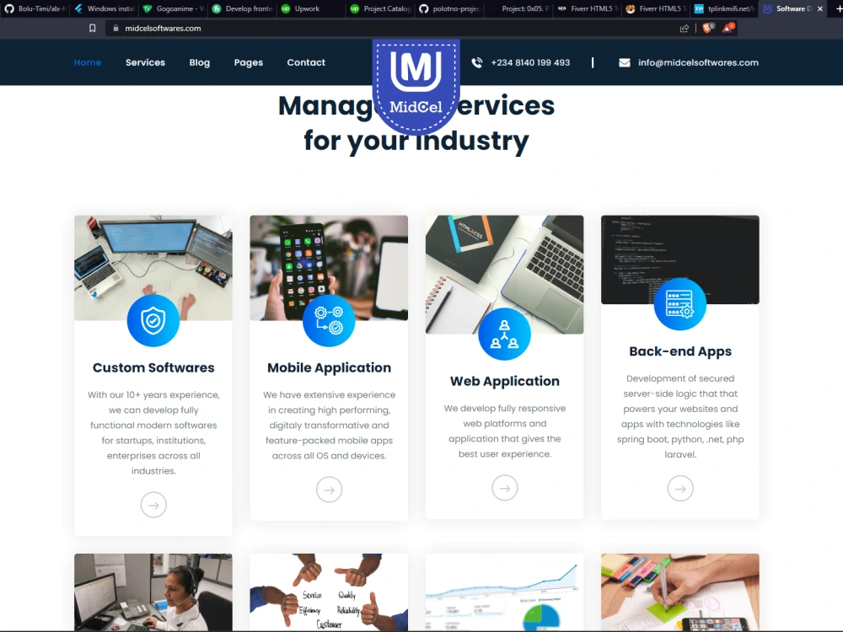This screenshot has height=632, width=843.
Task: Click the Brave Rewards triangle icon
Action: (728, 28)
